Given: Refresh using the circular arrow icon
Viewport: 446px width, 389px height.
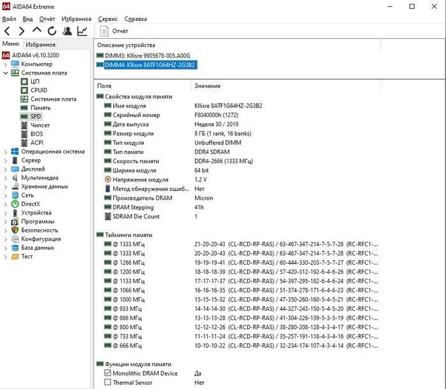Looking at the screenshot, I should point(52,31).
